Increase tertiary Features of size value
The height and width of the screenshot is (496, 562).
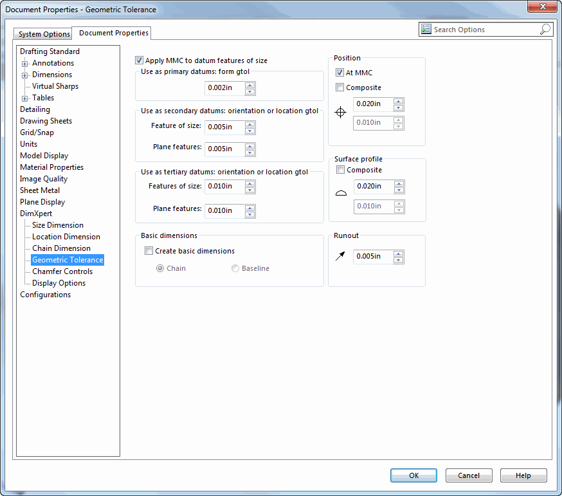tap(250, 183)
